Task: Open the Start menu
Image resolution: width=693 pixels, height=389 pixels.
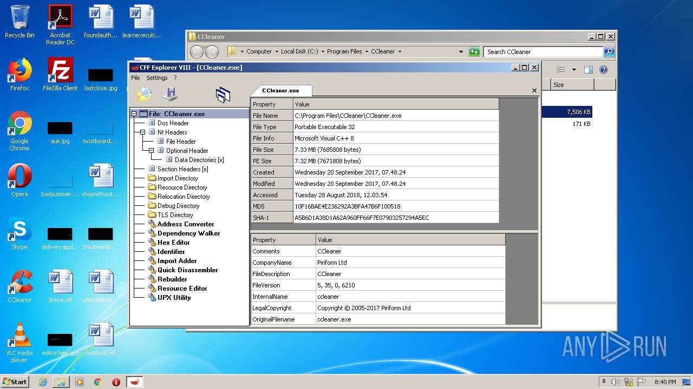Action: coord(15,381)
